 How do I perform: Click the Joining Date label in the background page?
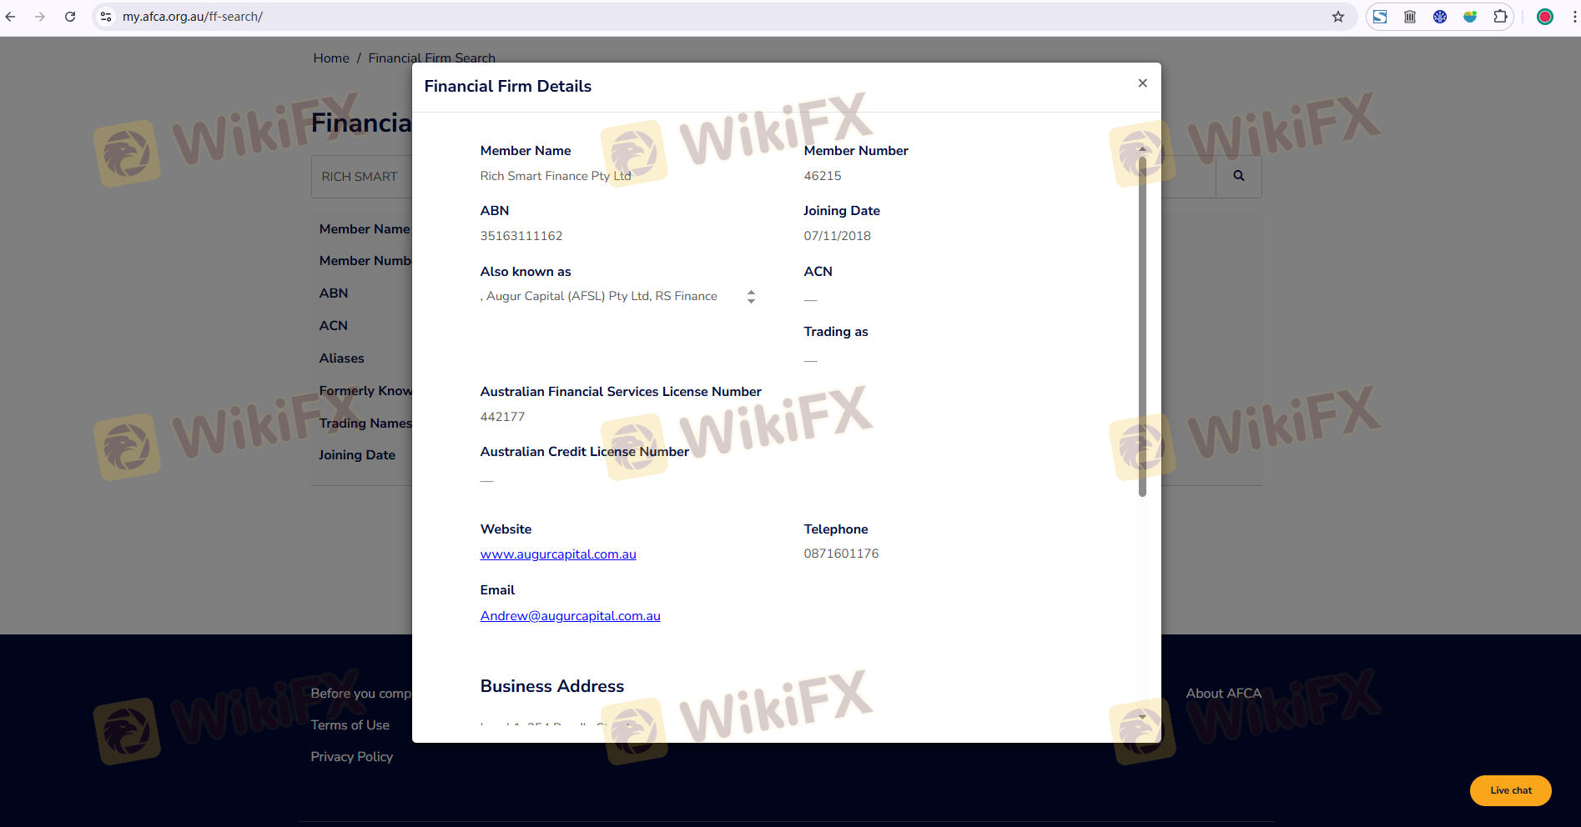click(x=357, y=455)
